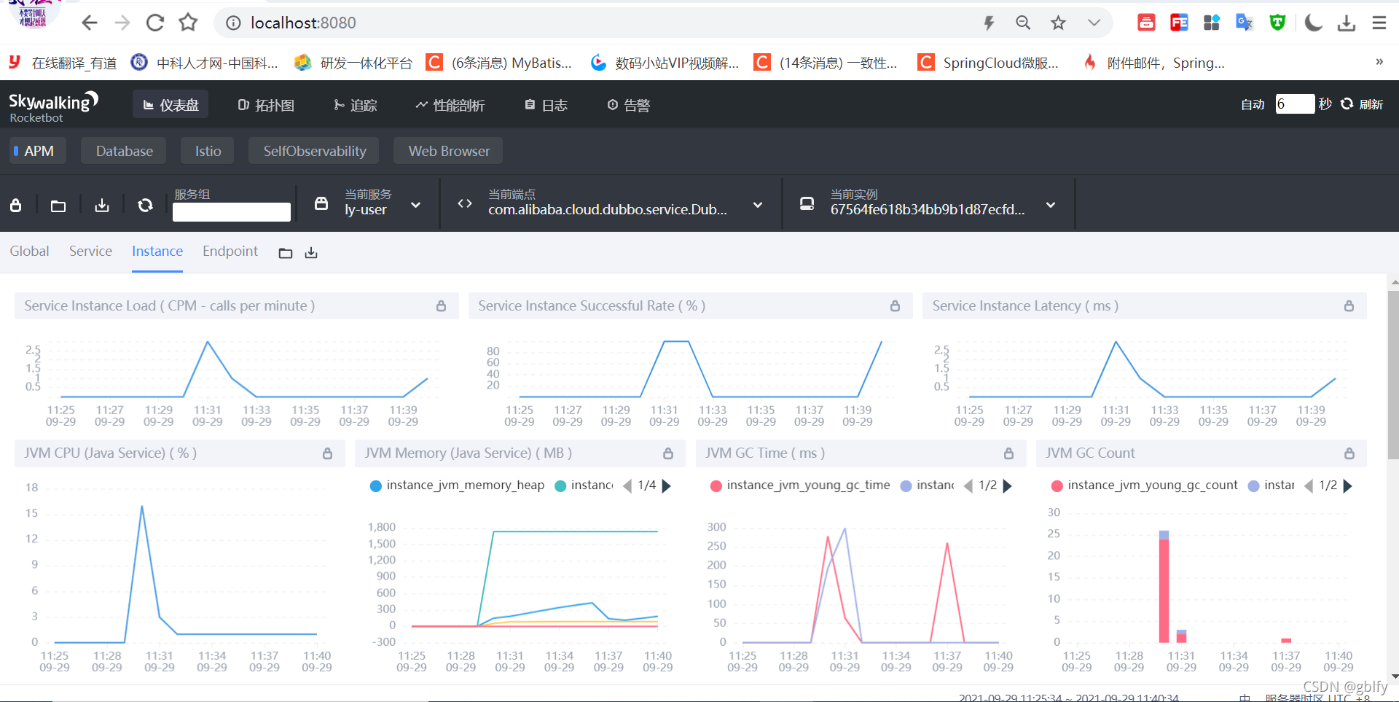Open the 拓扑图 topology menu
Image resolution: width=1399 pixels, height=702 pixels.
(266, 105)
